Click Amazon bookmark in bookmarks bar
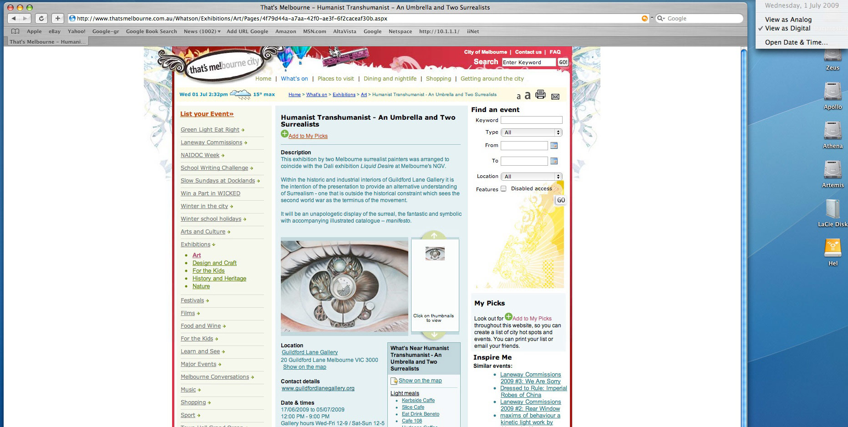 pos(285,31)
